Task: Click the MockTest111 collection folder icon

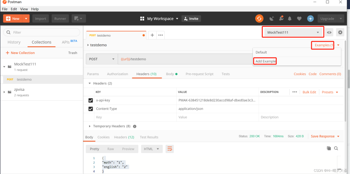Action: click(x=9, y=66)
